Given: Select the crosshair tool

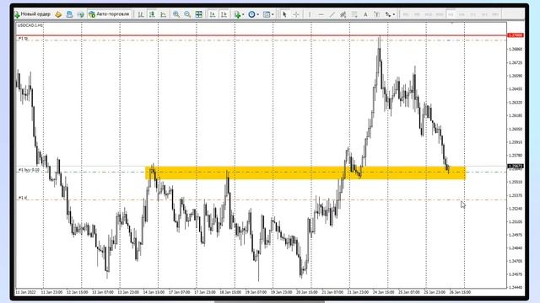Looking at the screenshot, I should click(296, 14).
